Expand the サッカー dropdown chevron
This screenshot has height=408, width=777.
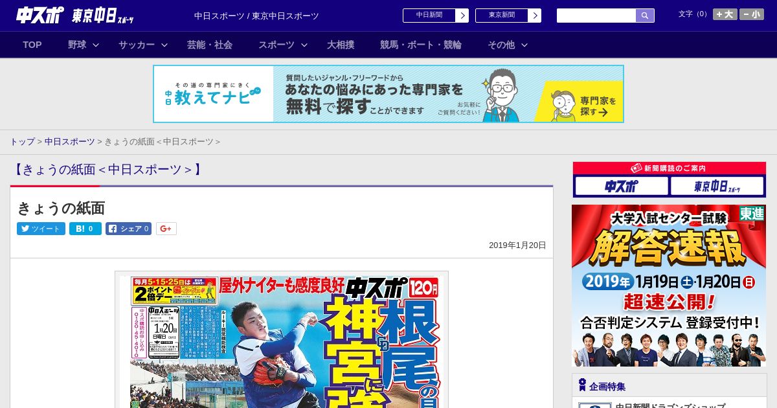[x=164, y=45]
